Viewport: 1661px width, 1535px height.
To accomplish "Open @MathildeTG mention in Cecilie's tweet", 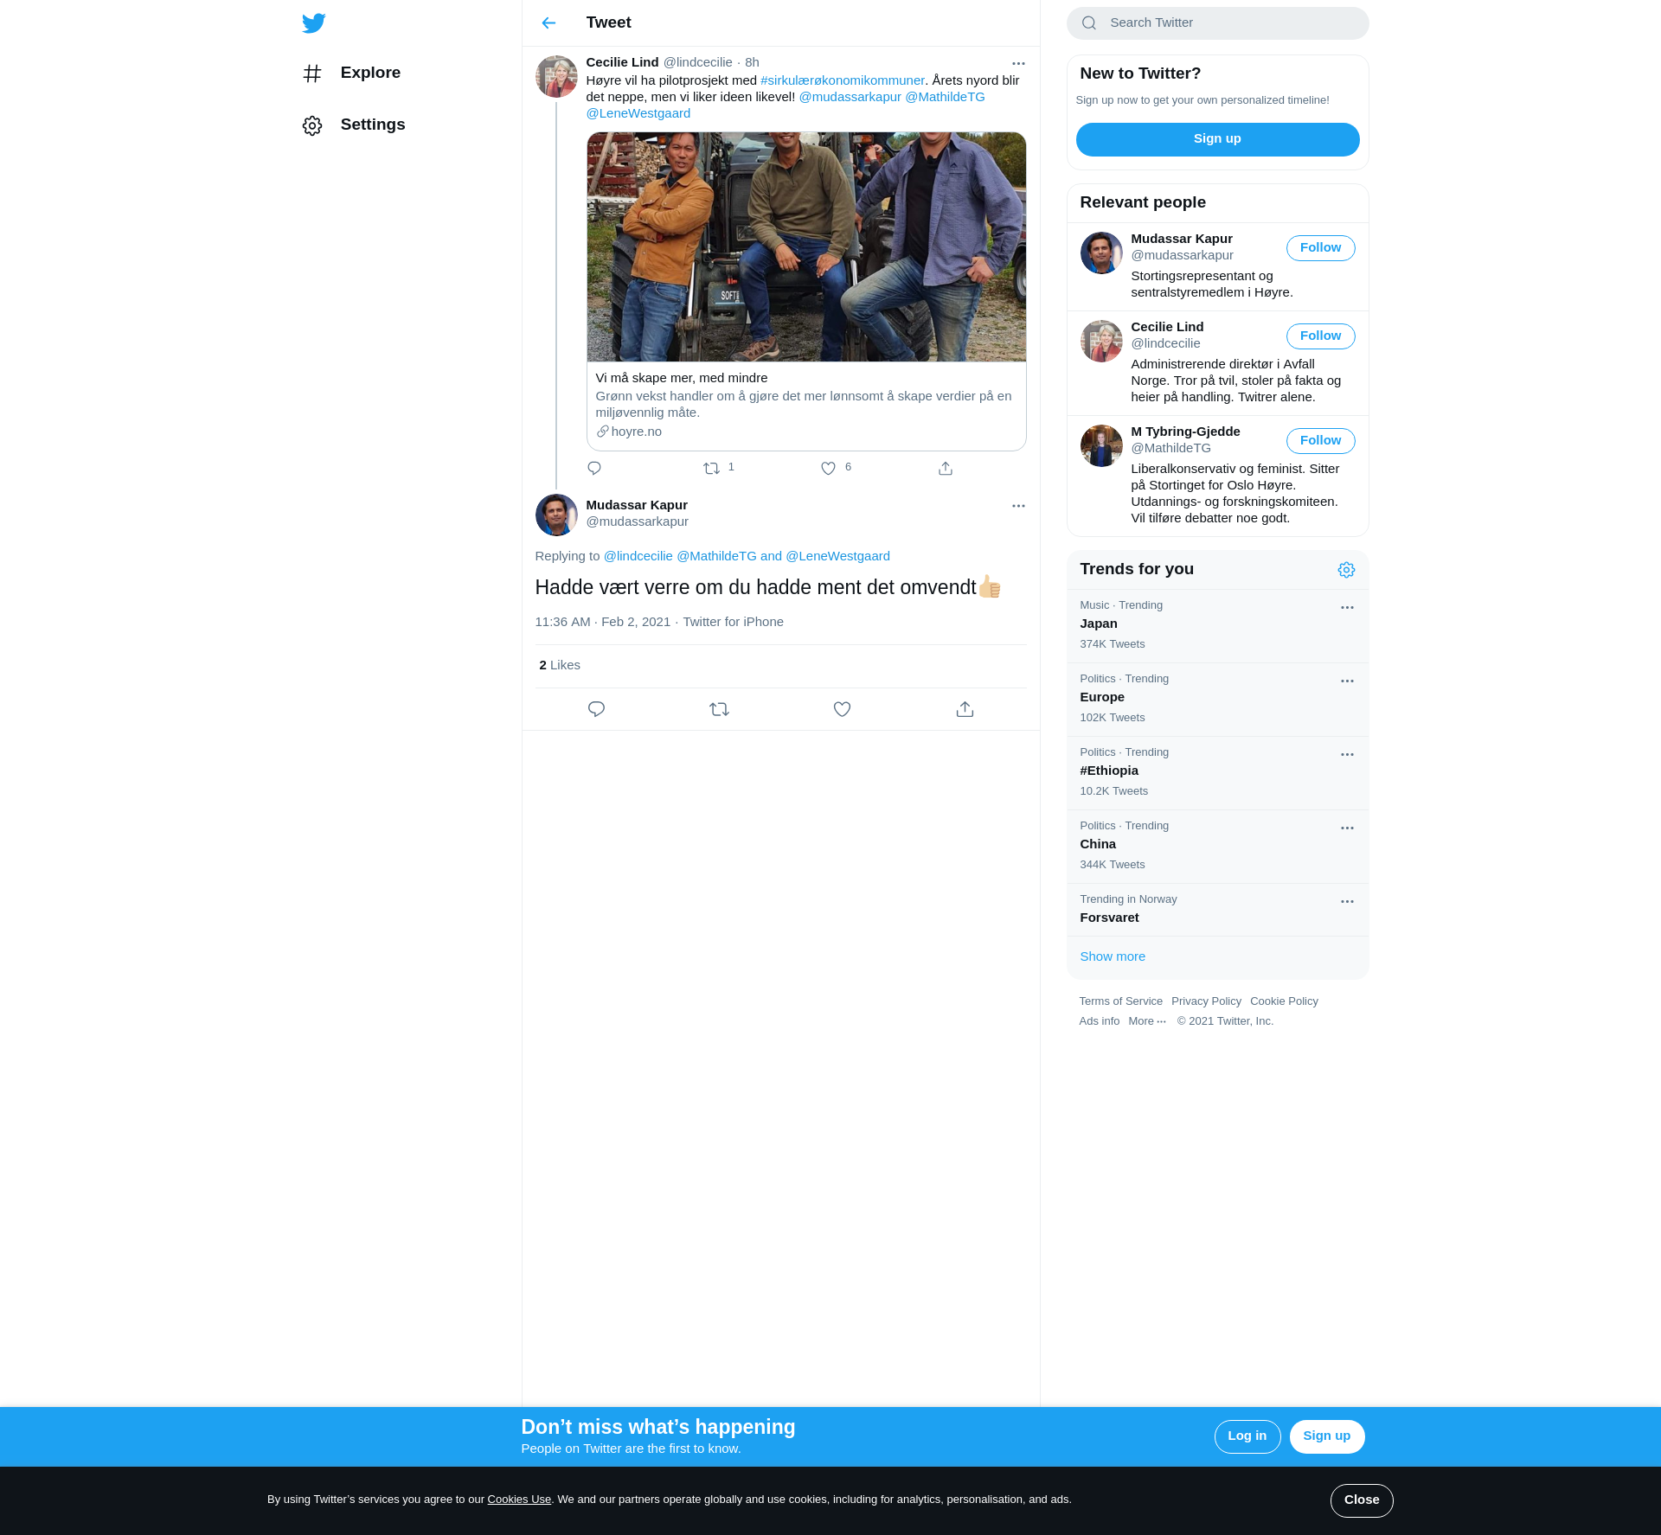I will pyautogui.click(x=945, y=97).
